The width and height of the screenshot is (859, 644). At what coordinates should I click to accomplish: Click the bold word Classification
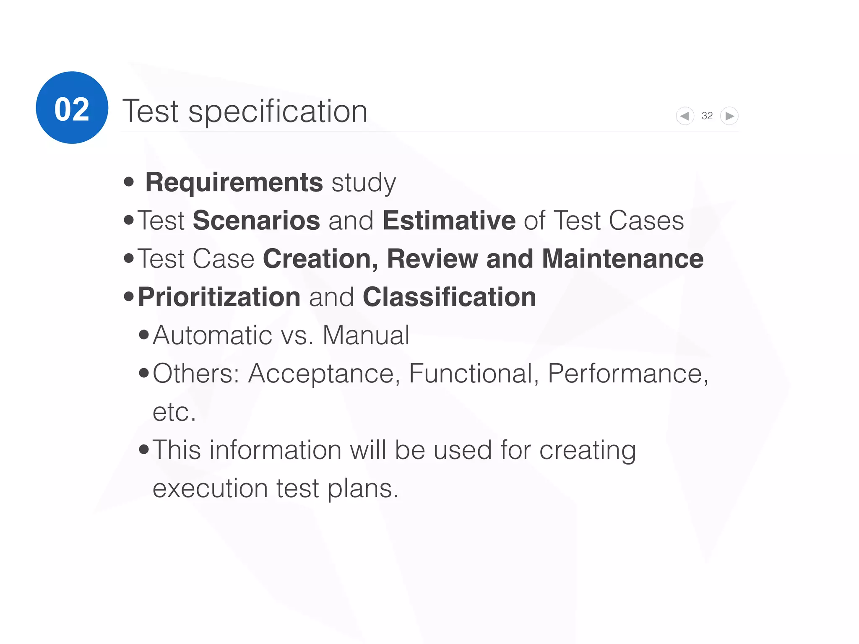click(x=449, y=297)
